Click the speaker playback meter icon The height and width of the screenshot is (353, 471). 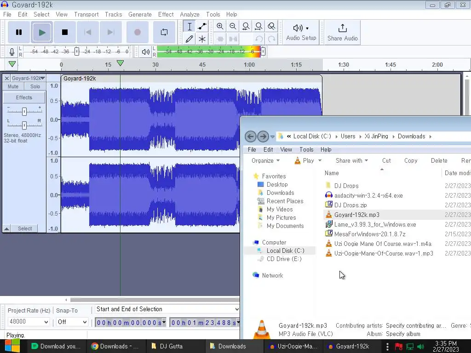(146, 52)
